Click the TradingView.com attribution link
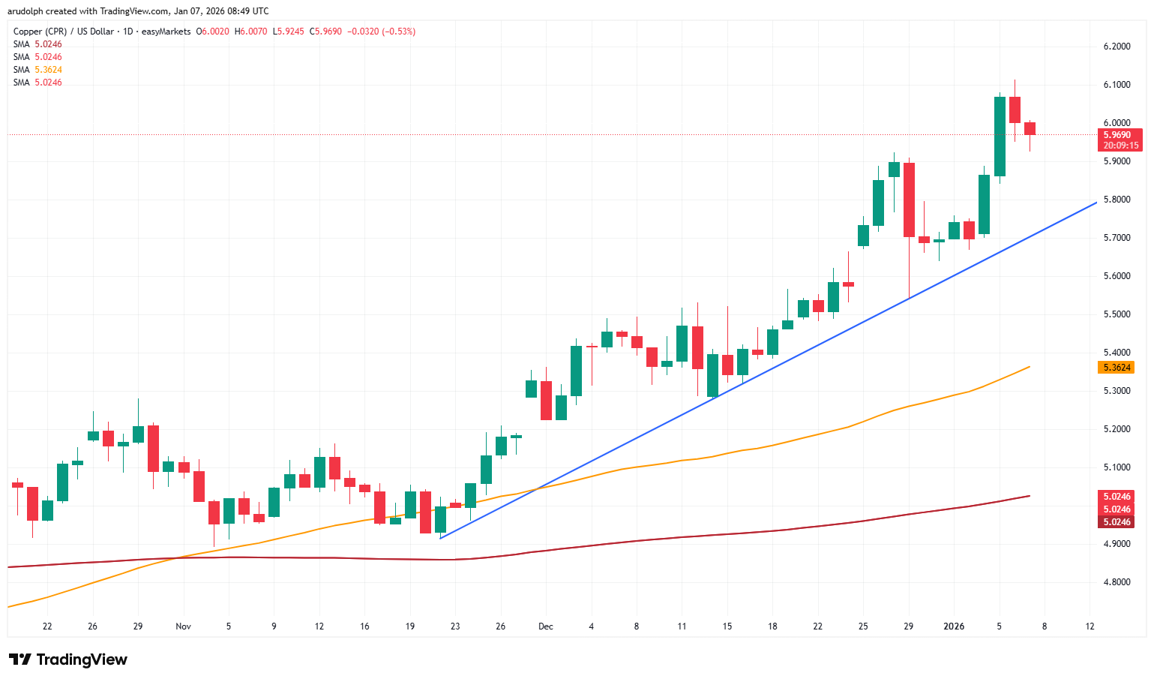This screenshot has width=1154, height=682. (133, 11)
